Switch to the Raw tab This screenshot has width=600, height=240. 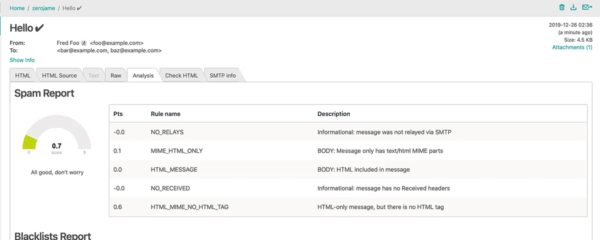pyautogui.click(x=116, y=75)
